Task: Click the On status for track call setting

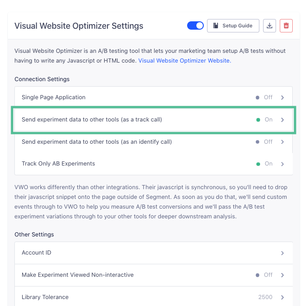Action: (268, 120)
